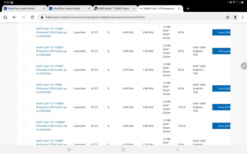Close the Intel Core i5 Processors tab
The width and height of the screenshot is (247, 154).
coord(179,9)
